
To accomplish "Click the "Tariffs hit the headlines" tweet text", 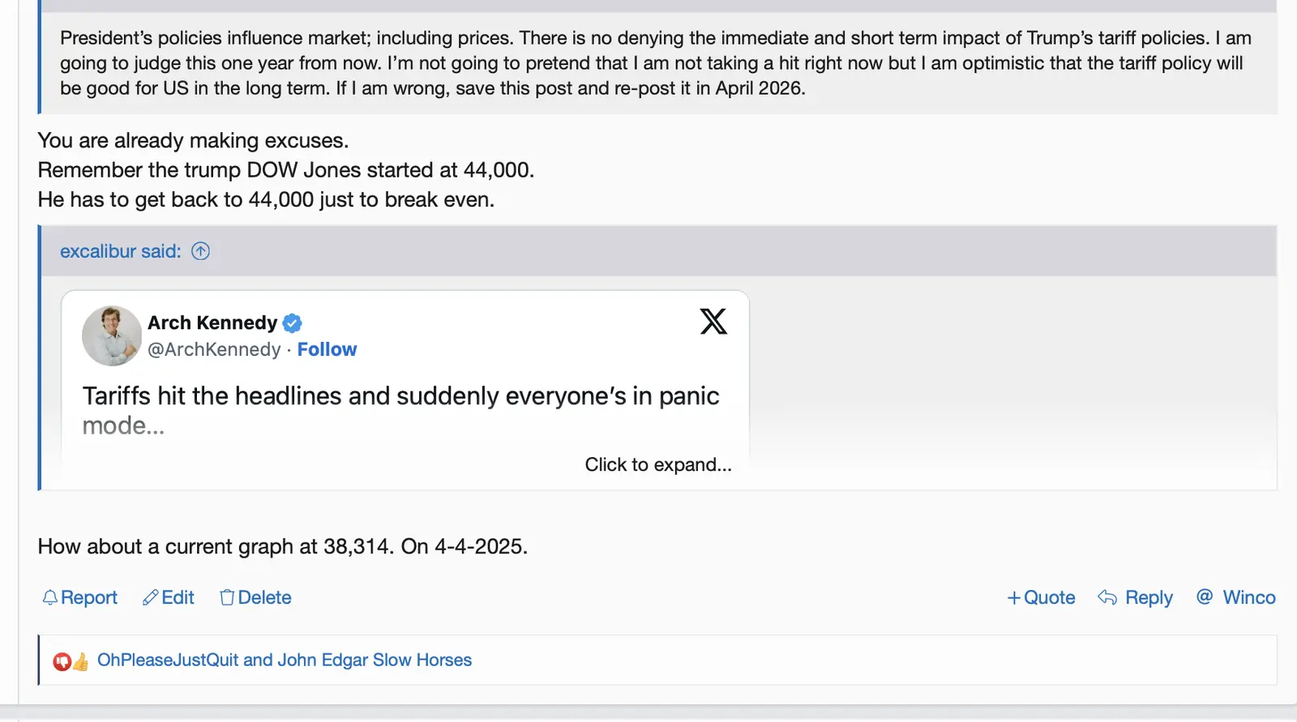I will click(x=400, y=396).
